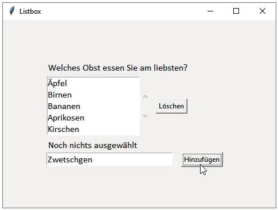Click the feather icon in title bar
278x210 pixels.
coord(11,11)
